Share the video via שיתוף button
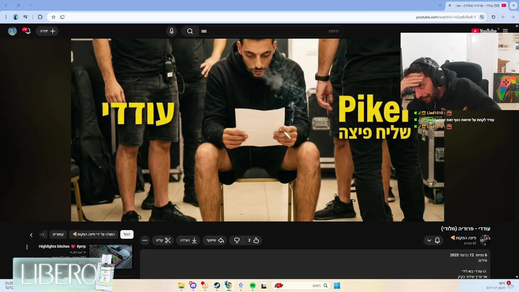The width and height of the screenshot is (519, 292). (215, 240)
